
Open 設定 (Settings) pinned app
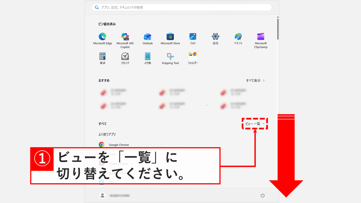(x=215, y=39)
